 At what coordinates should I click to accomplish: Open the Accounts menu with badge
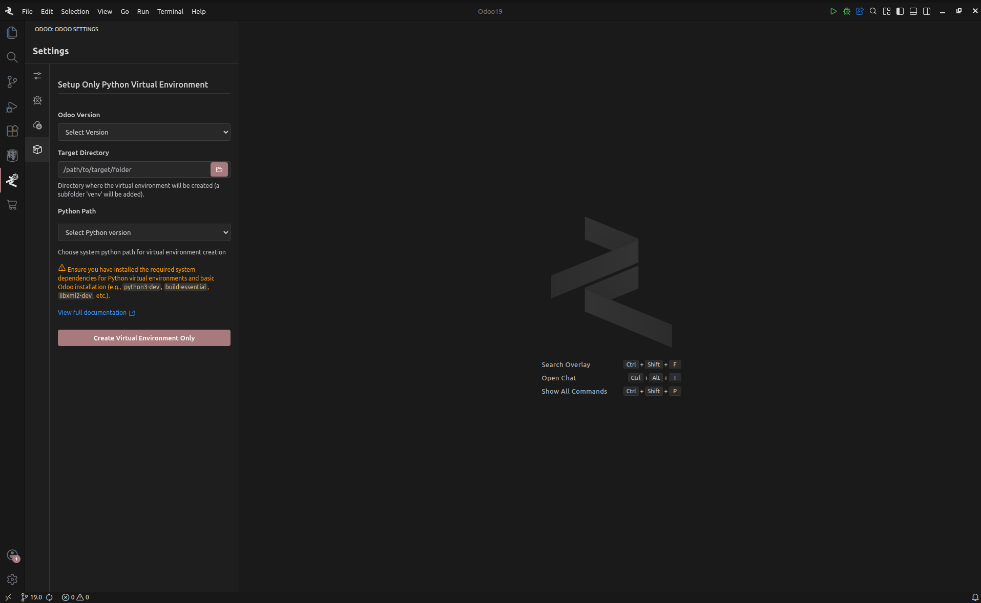12,555
